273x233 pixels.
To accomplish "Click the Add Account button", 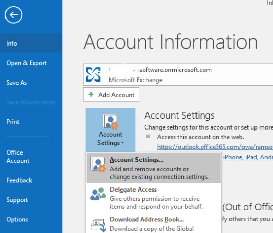I will pyautogui.click(x=111, y=95).
